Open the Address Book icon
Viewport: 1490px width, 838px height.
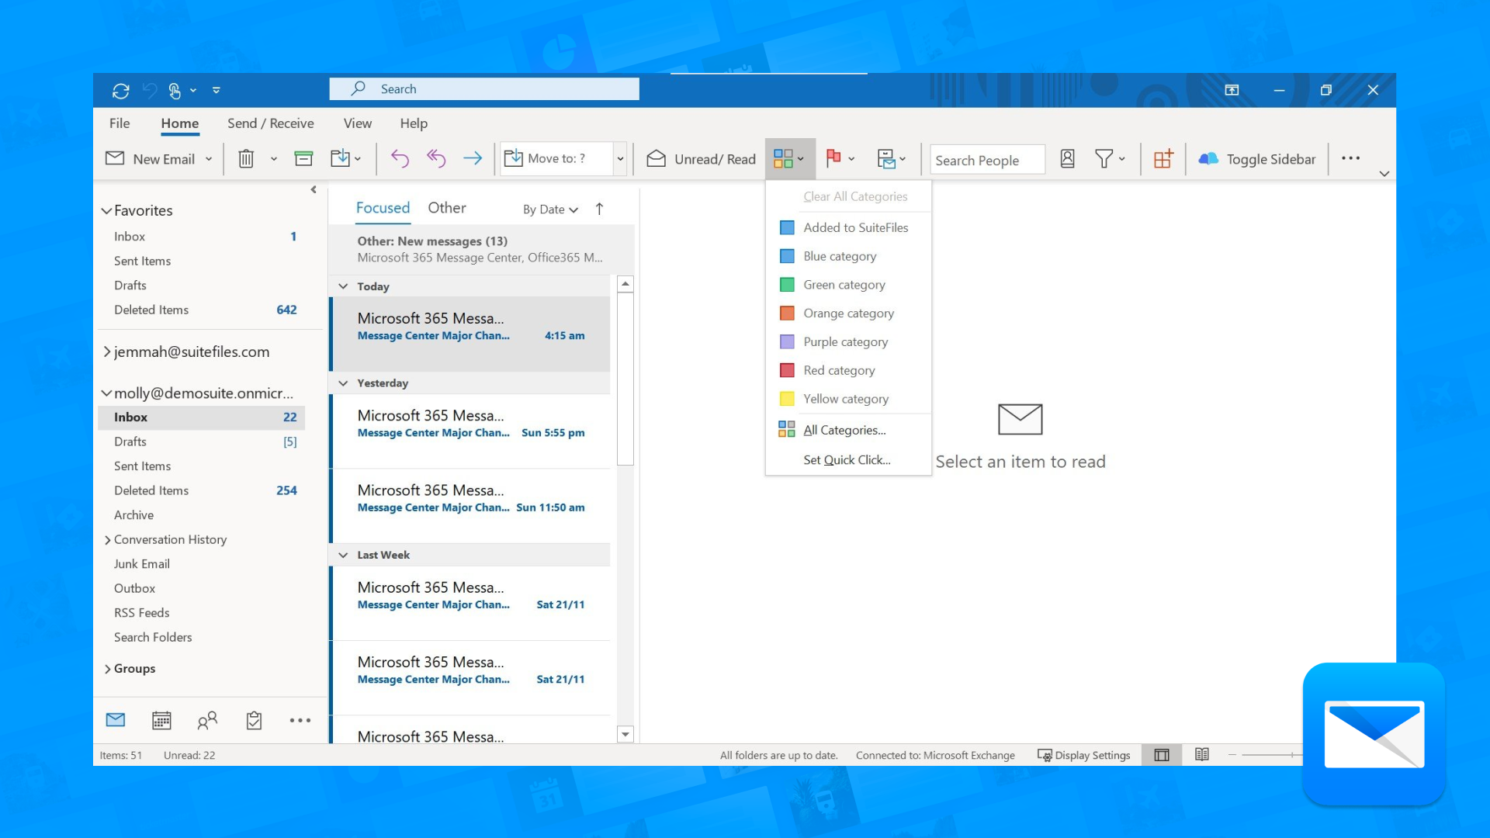pos(1067,158)
